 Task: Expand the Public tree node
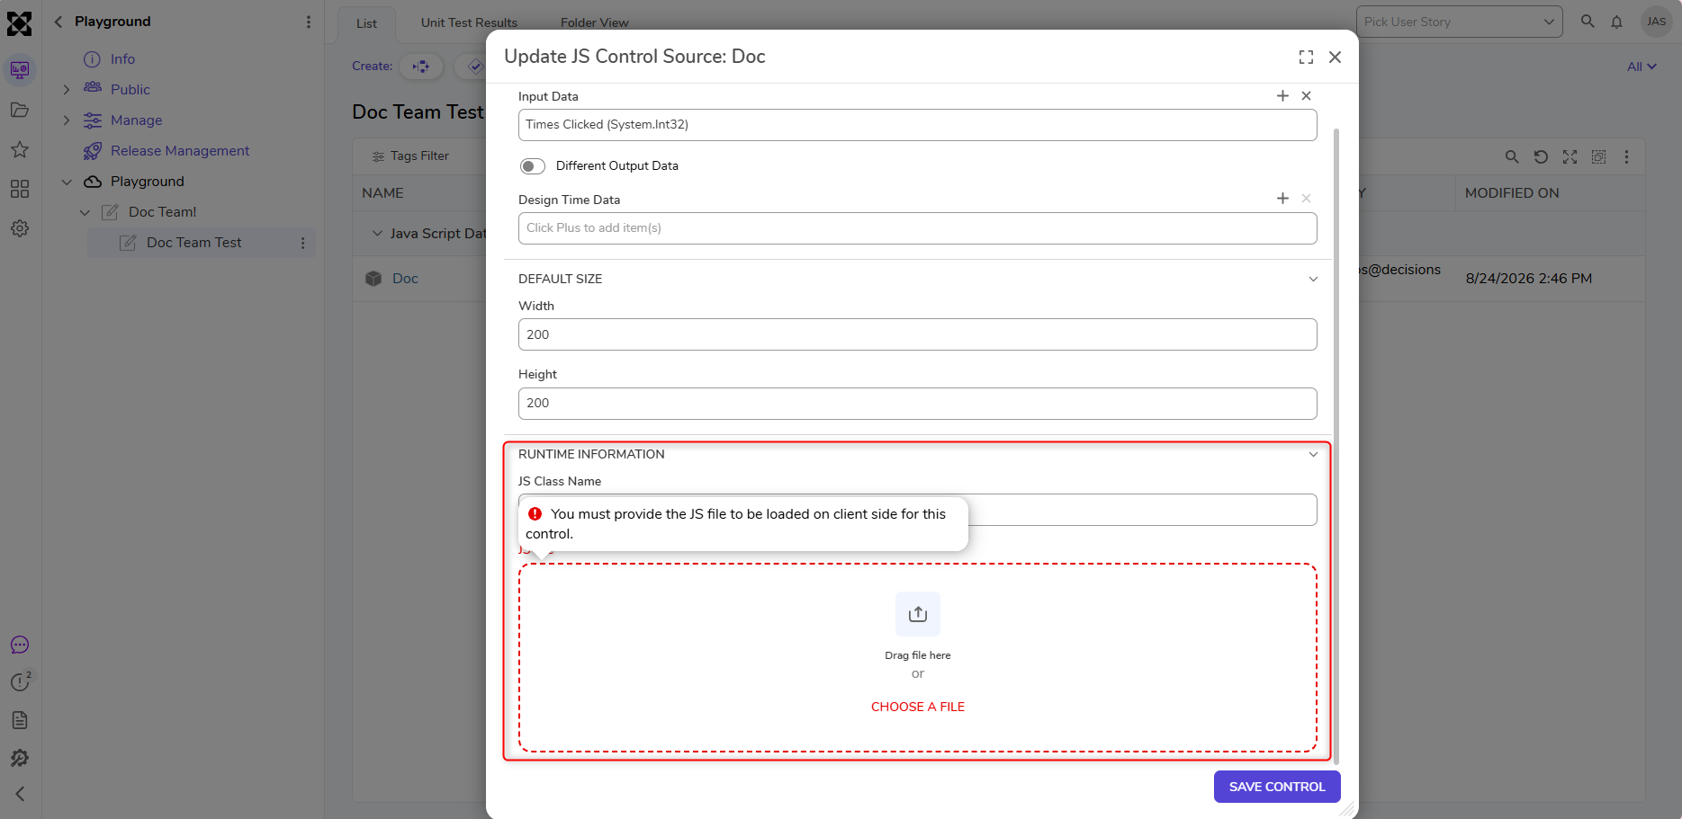tap(67, 90)
